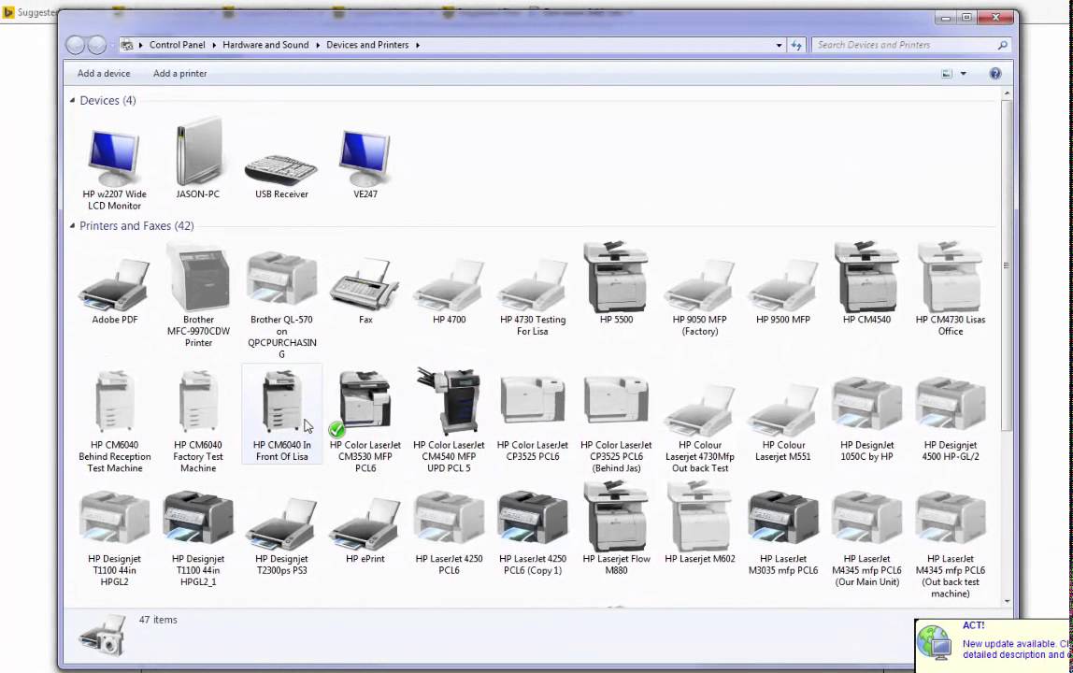Open the change view options dropdown arrow
Screen dimensions: 1073x673
[x=963, y=73]
